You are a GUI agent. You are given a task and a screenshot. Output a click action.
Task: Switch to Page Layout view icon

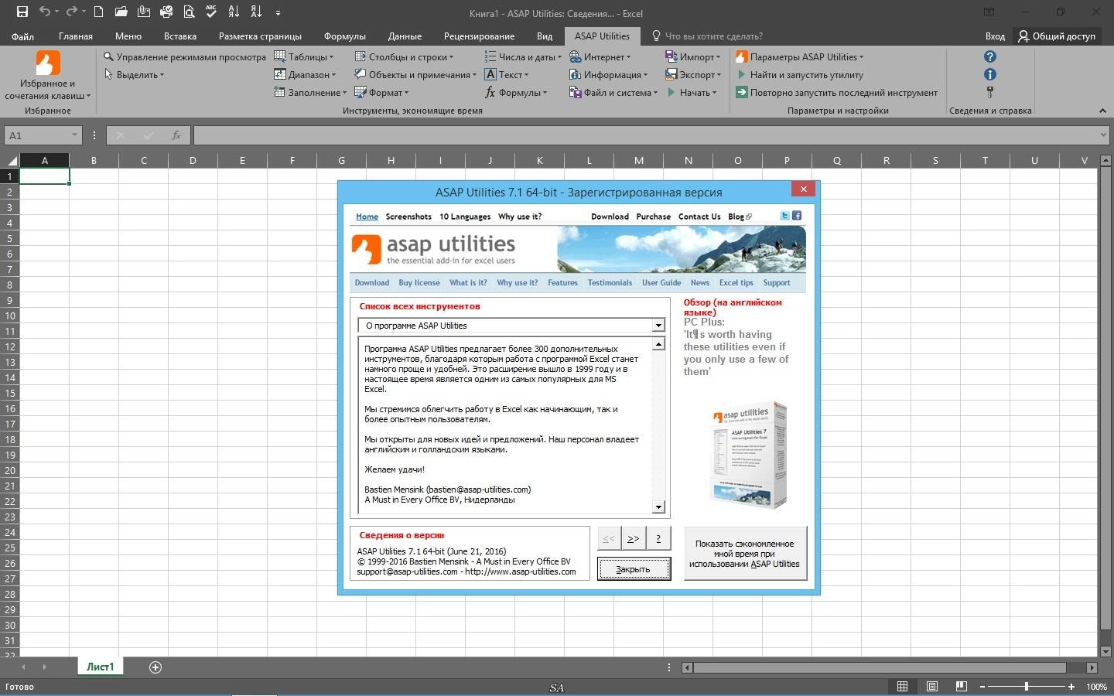pyautogui.click(x=932, y=686)
